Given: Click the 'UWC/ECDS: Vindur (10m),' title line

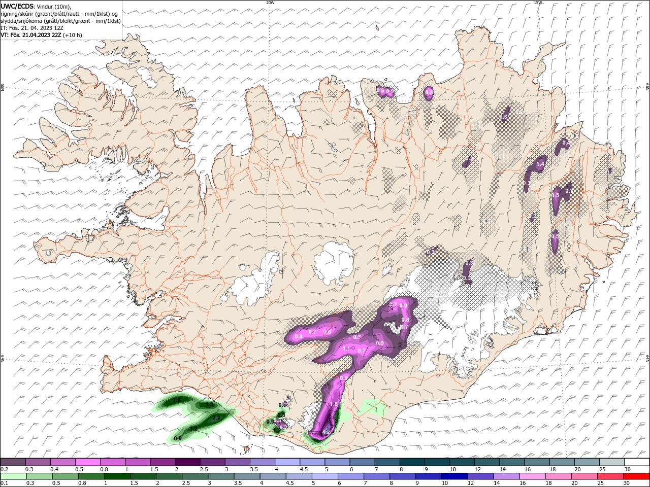Looking at the screenshot, I should click(x=37, y=6).
